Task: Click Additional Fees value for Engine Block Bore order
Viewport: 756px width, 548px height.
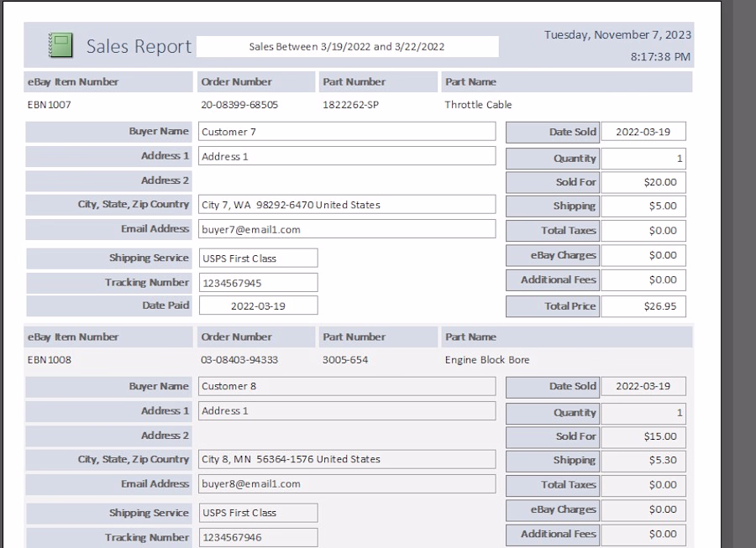Action: tap(643, 534)
